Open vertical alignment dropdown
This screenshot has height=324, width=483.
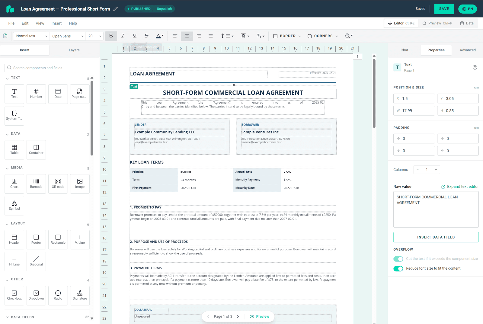pos(245,36)
